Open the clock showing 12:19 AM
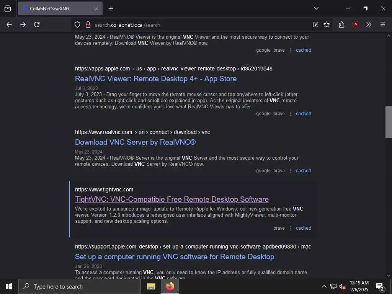Viewport: 392px width, 294px height. click(359, 286)
